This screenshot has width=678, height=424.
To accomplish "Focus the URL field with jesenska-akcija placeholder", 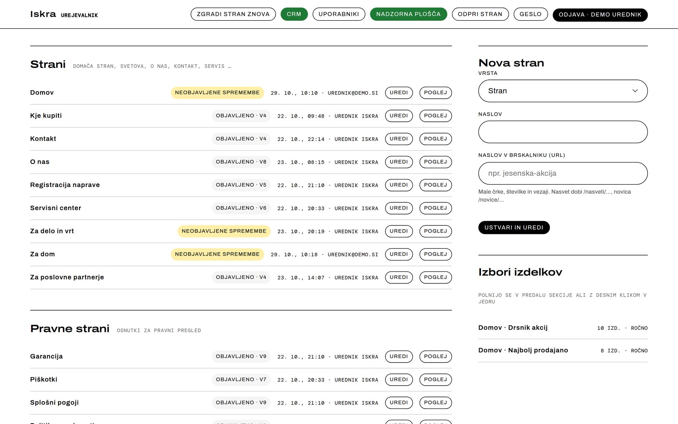I will point(563,173).
